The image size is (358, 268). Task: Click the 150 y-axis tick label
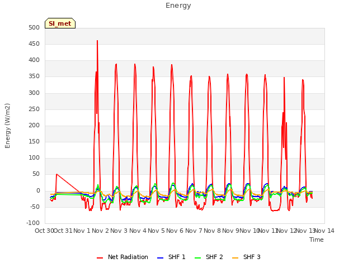coord(34,141)
